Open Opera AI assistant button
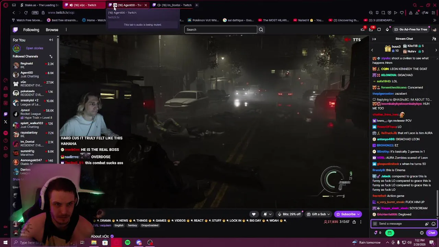 pos(425,13)
